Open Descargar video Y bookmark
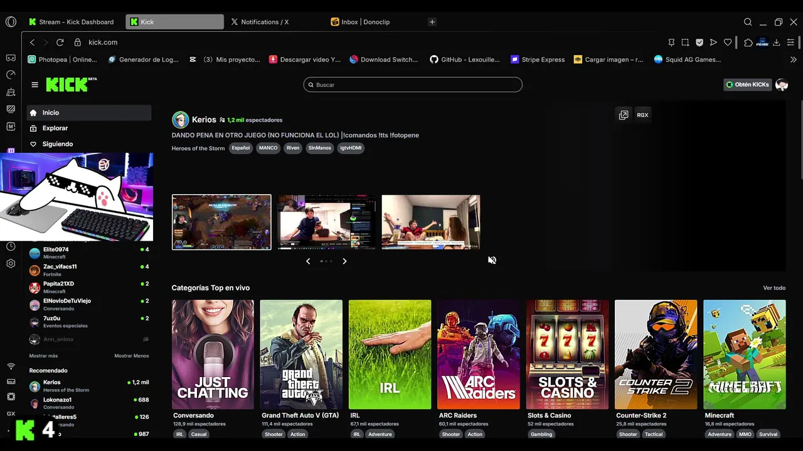 click(x=305, y=60)
